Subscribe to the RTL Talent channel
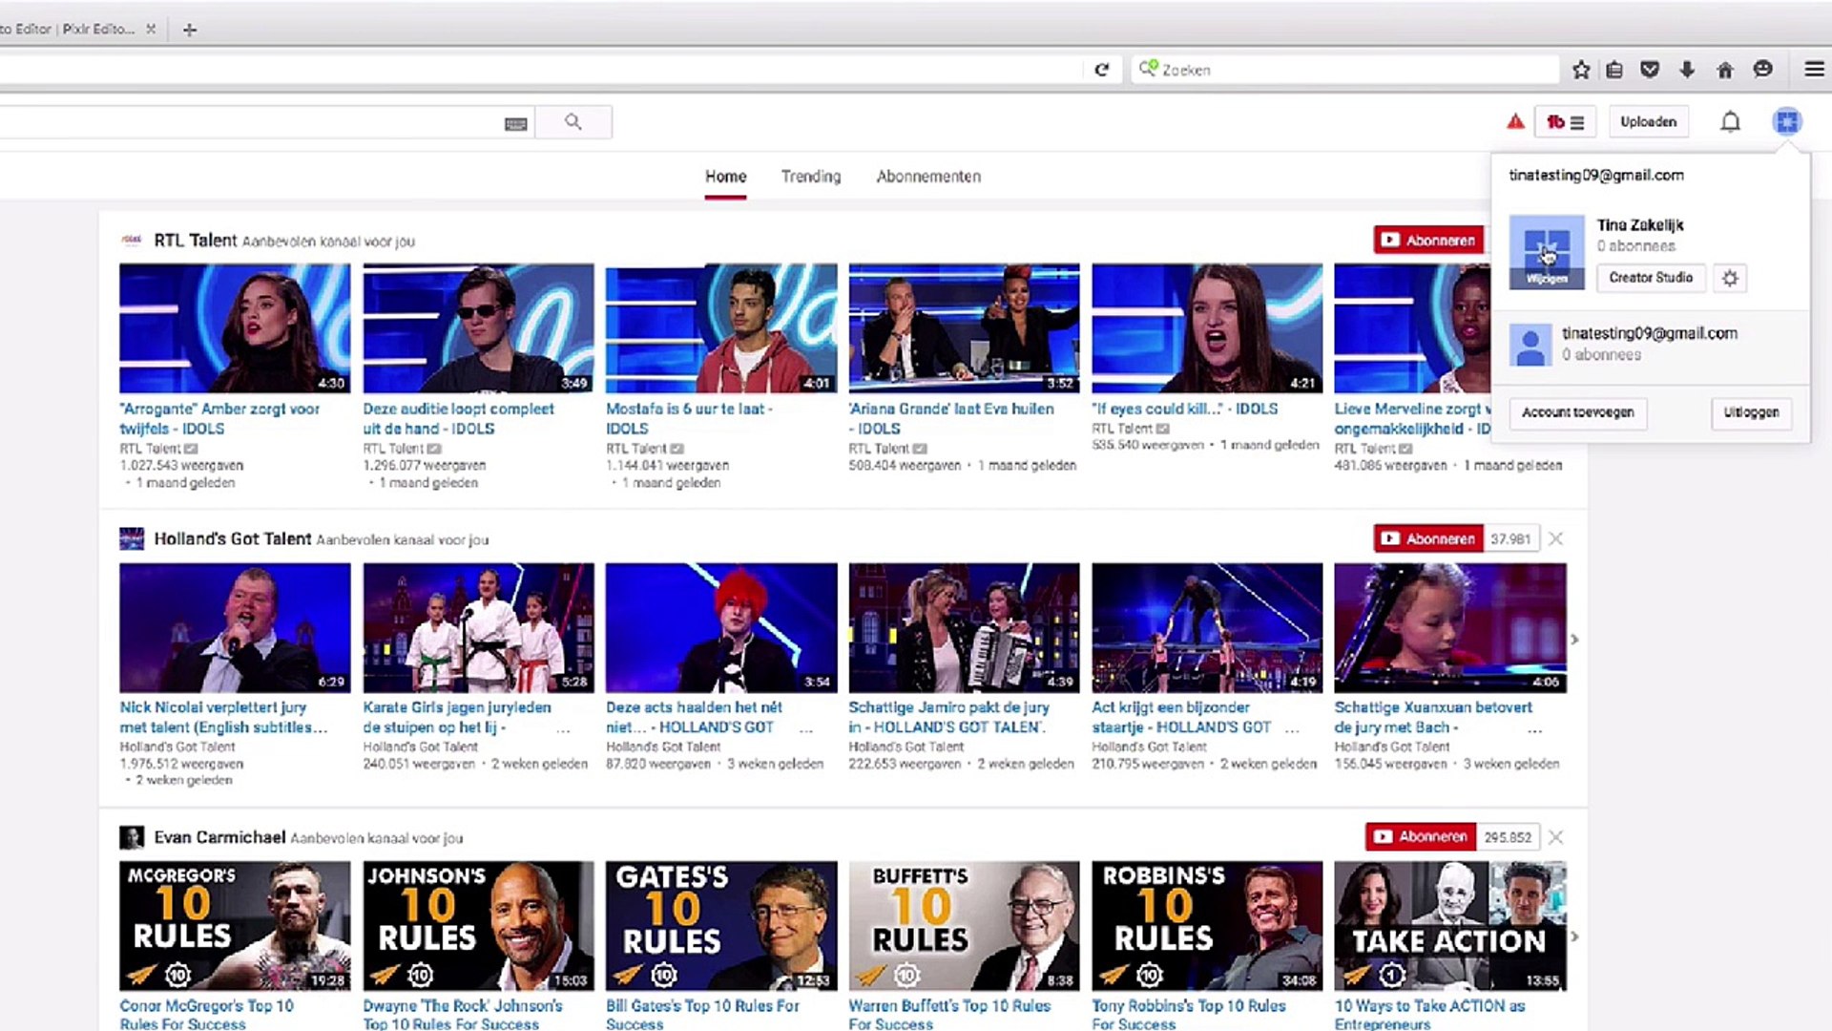Viewport: 1832px width, 1031px height. click(1428, 241)
